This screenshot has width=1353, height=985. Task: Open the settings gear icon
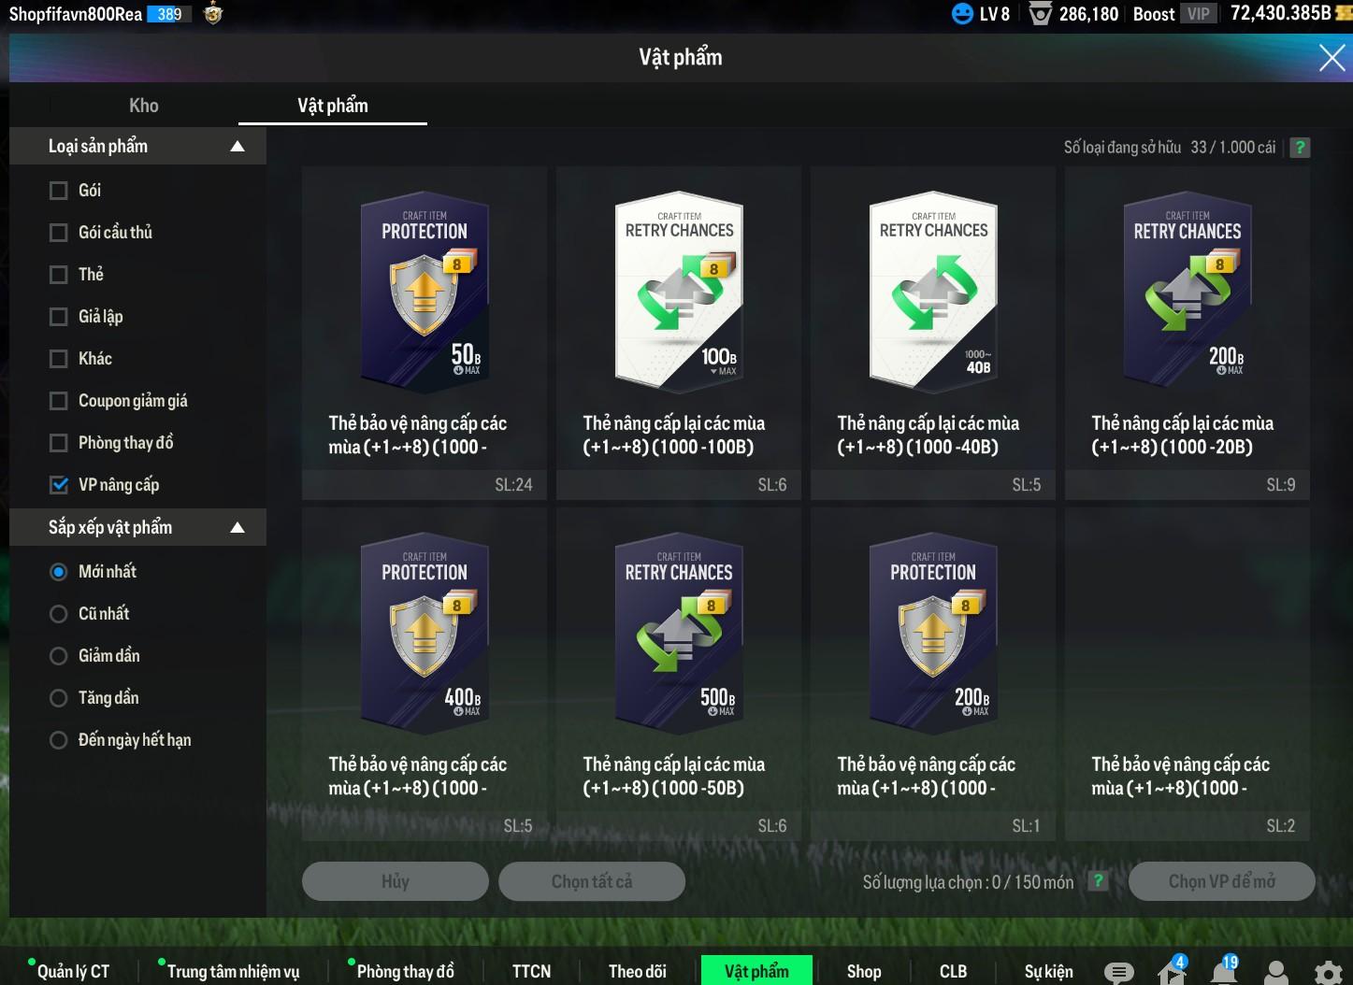(1328, 972)
